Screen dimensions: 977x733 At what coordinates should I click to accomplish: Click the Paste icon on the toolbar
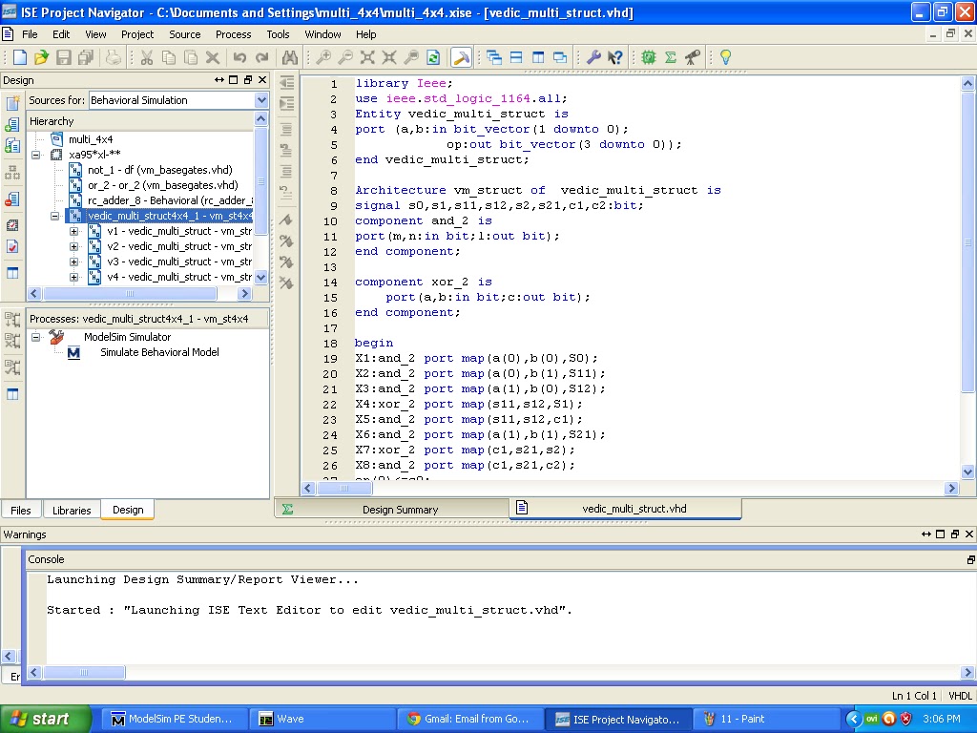(x=192, y=57)
